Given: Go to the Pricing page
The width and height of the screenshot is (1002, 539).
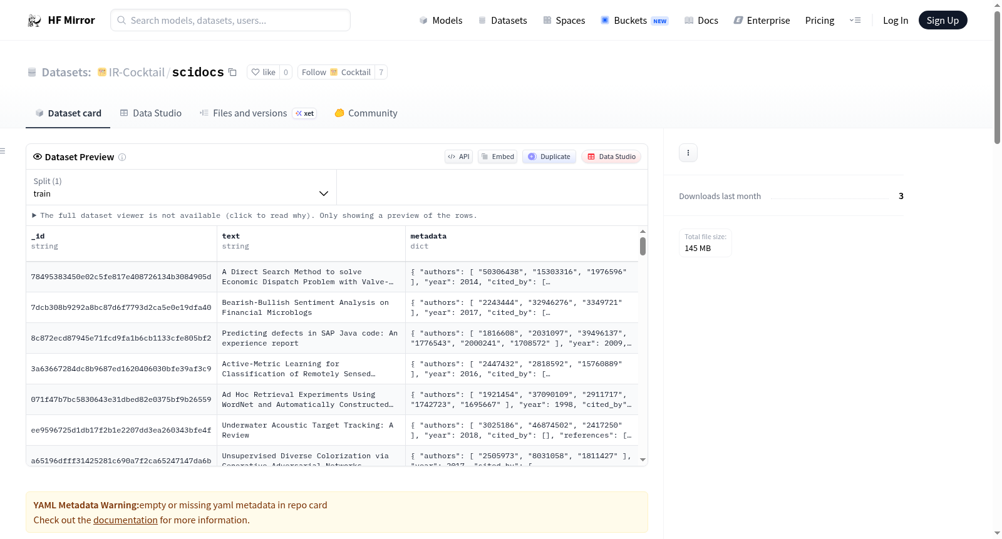Looking at the screenshot, I should pyautogui.click(x=820, y=21).
